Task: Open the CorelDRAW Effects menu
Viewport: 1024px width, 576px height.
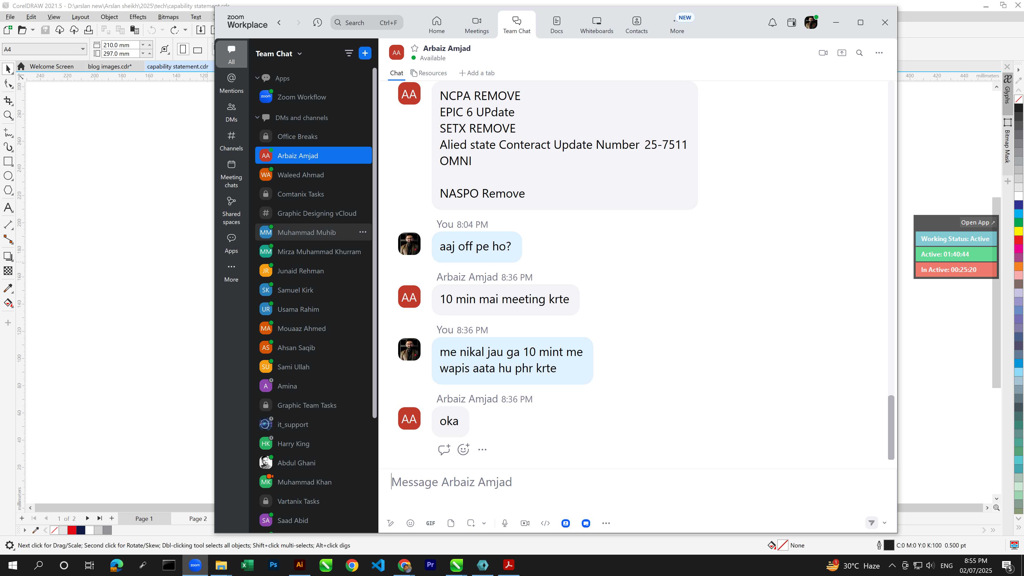Action: 138,17
